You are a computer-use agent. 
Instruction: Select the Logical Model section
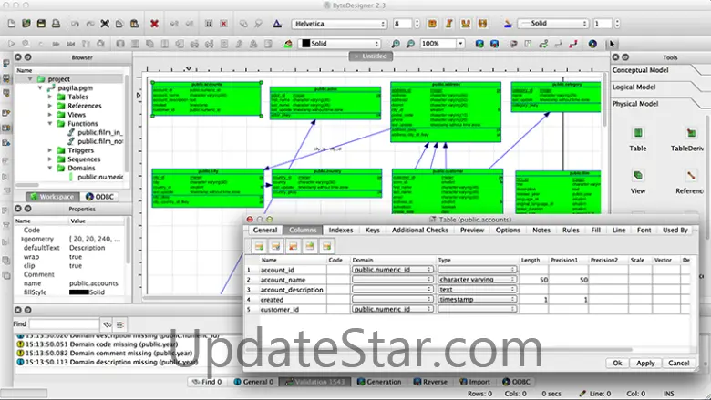[634, 87]
